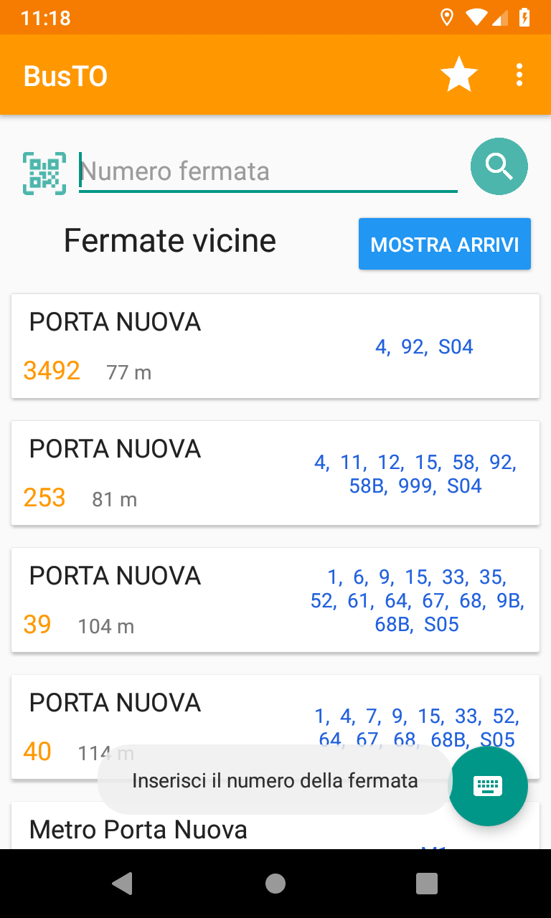Tap stop number 3492 in orange
Viewport: 551px width, 918px height.
click(52, 371)
